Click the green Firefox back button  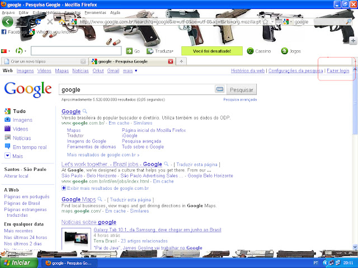pos(7,22)
